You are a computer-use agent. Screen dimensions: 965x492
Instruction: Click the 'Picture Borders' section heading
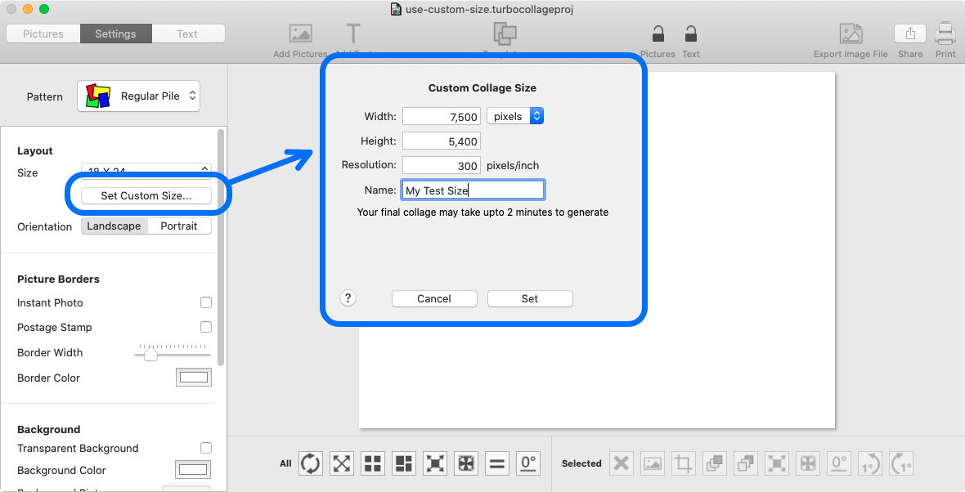(x=58, y=280)
